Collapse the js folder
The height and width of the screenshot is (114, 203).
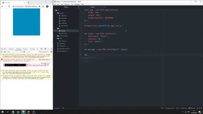pyautogui.click(x=56, y=28)
